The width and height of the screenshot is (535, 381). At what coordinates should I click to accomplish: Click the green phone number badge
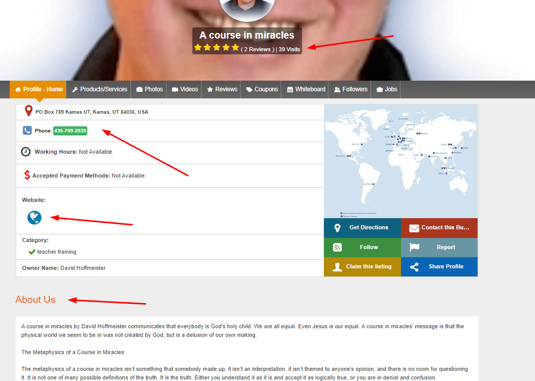pyautogui.click(x=70, y=130)
